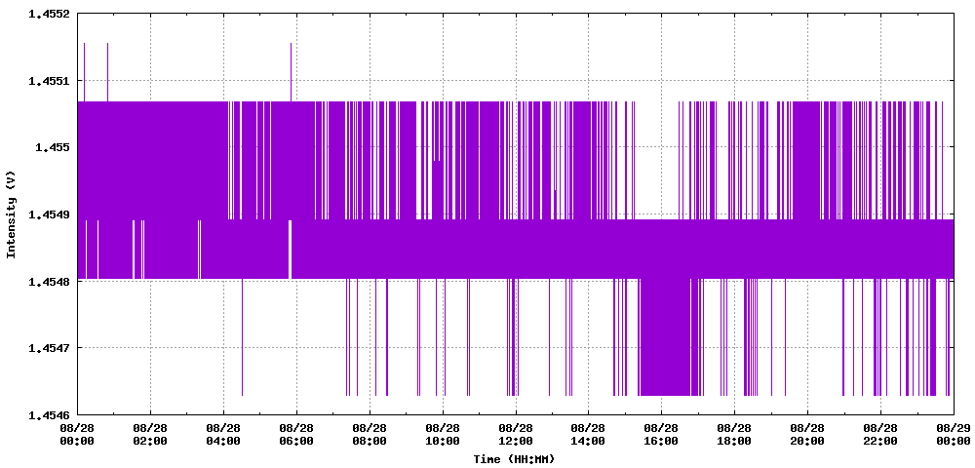Click the 08/28 04:00 time label

223,435
